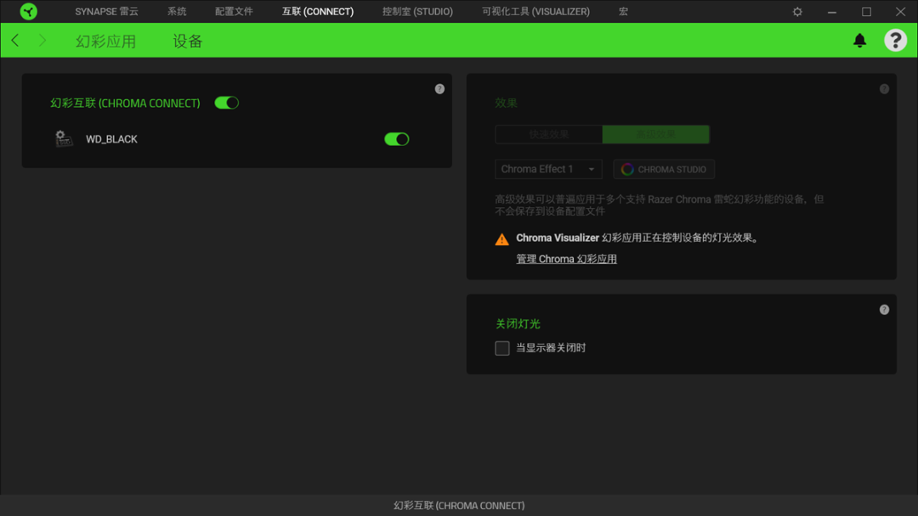Click the bottom 幻彩互联 (CHROMA CONNECT) status text
The height and width of the screenshot is (516, 918).
tap(459, 506)
